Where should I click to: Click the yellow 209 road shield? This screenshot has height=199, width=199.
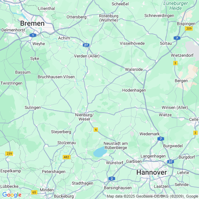[x=189, y=29]
